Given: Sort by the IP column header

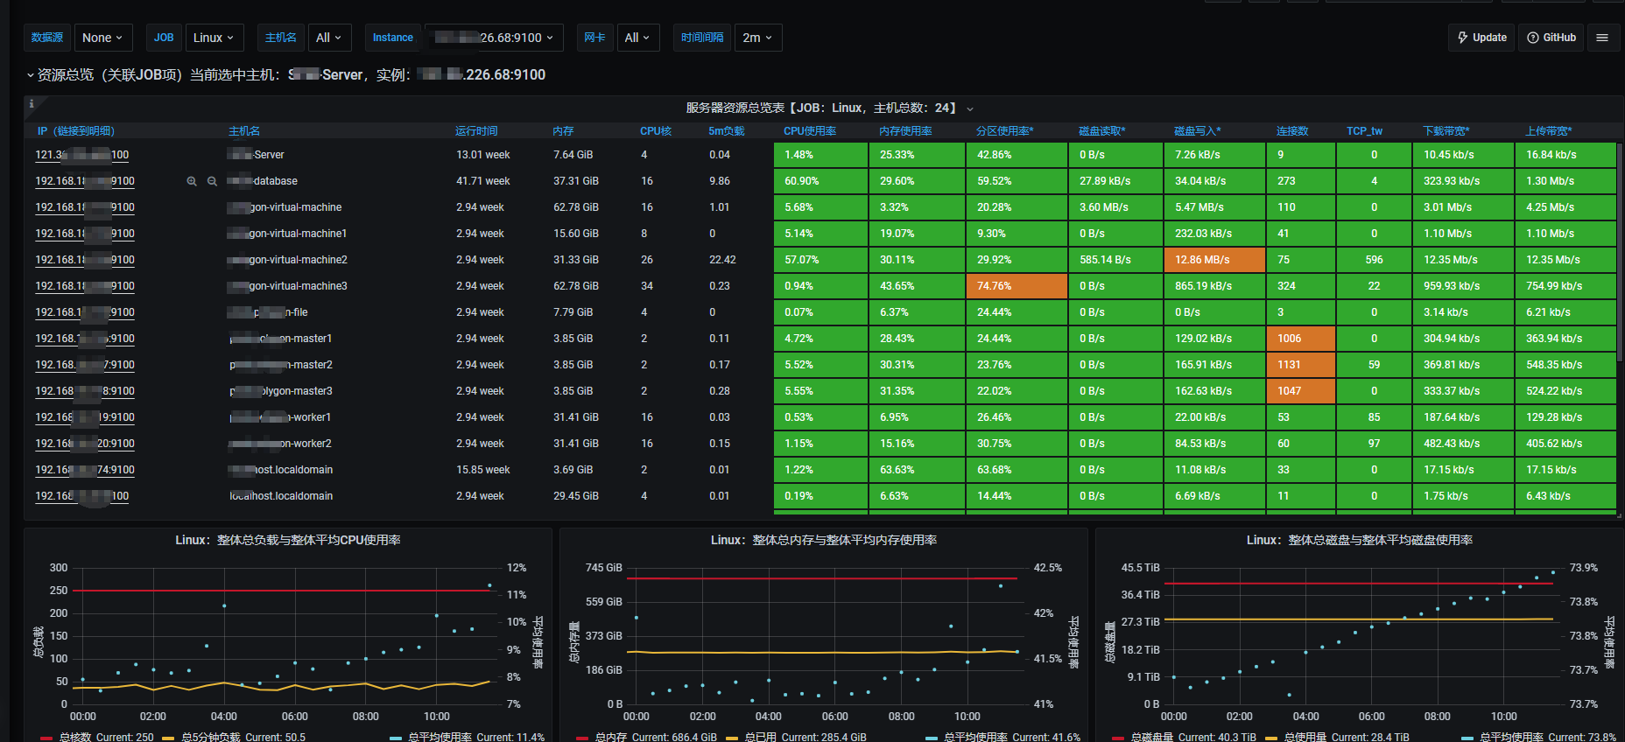Looking at the screenshot, I should click(x=75, y=131).
